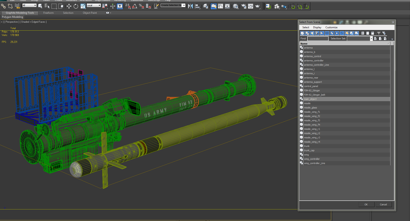Toggle Display Shapes filter in dialog
Screen dimensions: 410x221
coord(307,33)
